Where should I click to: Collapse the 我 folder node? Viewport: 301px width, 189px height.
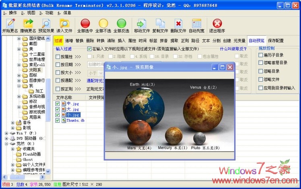click(x=19, y=86)
